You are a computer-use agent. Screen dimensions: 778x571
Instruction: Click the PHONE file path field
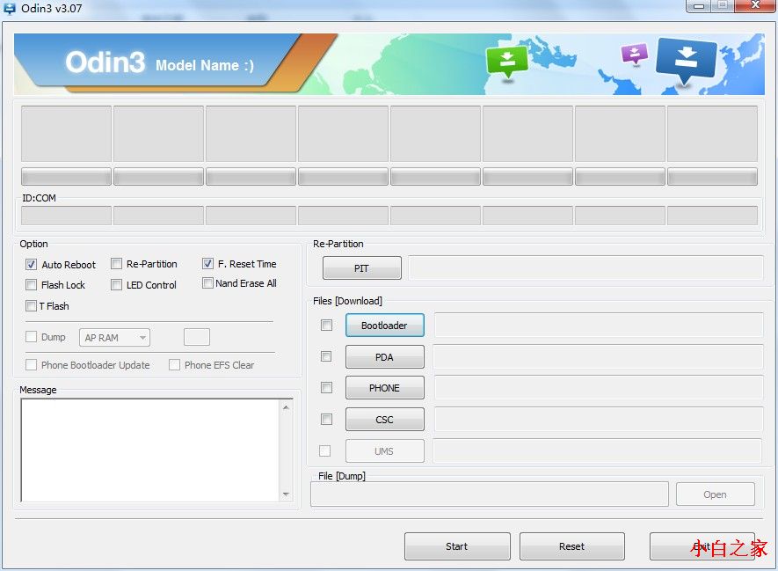click(x=599, y=388)
